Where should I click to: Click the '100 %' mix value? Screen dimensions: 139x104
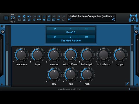[13, 22]
